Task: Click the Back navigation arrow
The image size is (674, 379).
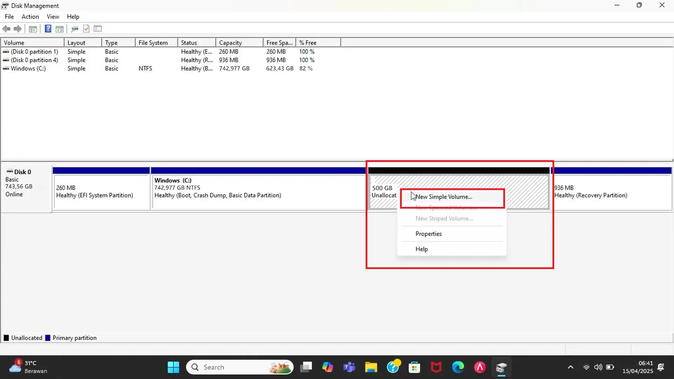Action: point(6,28)
